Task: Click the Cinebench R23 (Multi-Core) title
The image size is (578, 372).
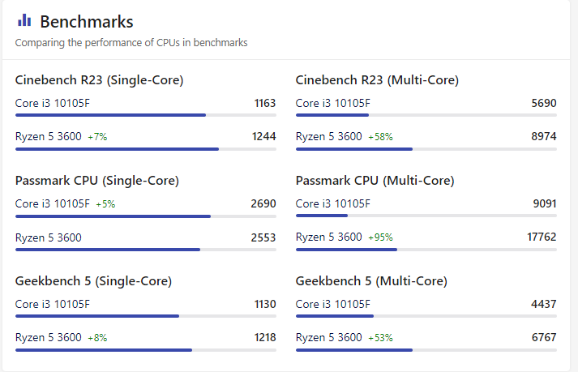Action: click(x=377, y=80)
